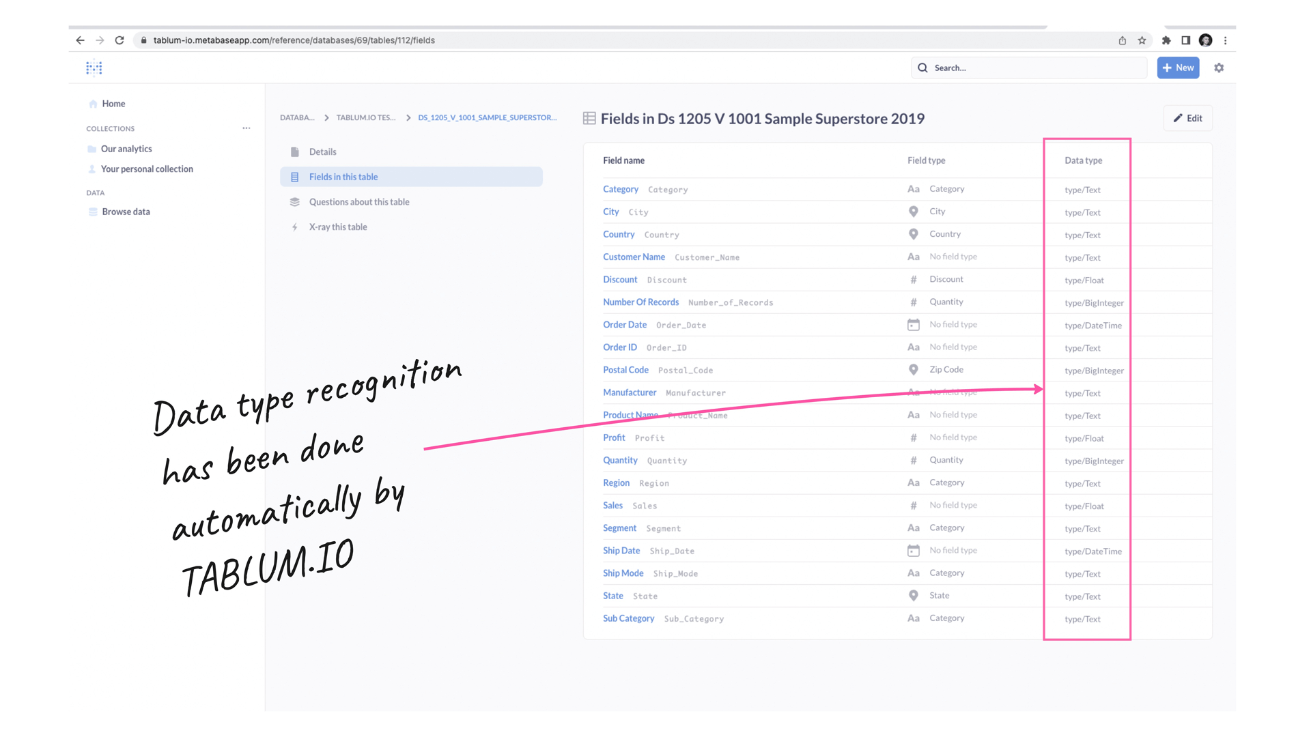Open the City field link
Image resolution: width=1311 pixels, height=737 pixels.
point(611,212)
